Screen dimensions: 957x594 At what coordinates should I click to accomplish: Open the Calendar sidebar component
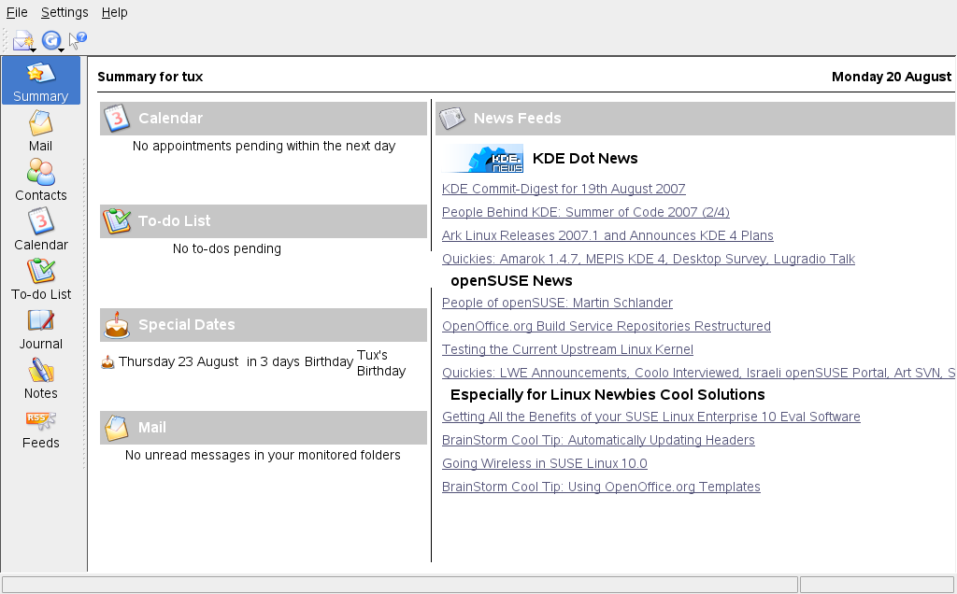(x=40, y=231)
